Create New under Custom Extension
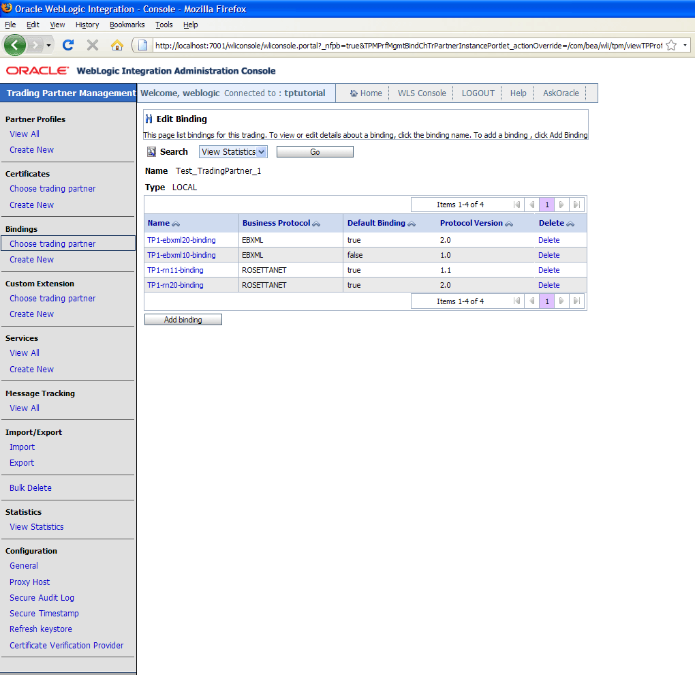Screen dimensions: 695x675 (x=31, y=314)
